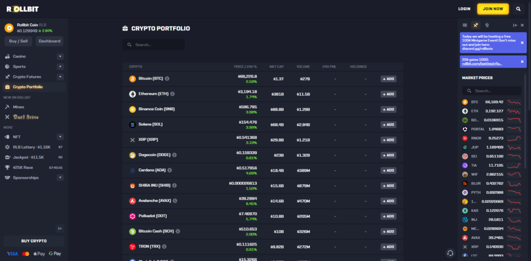Click the Buy / Sell button

[x=18, y=41]
